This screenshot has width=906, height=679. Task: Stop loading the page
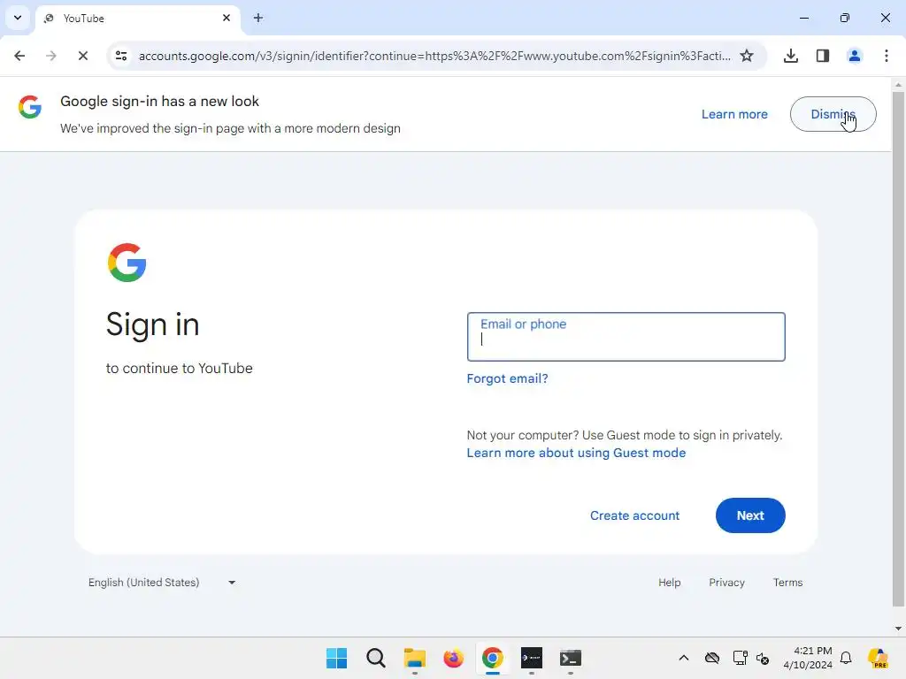pyautogui.click(x=82, y=56)
